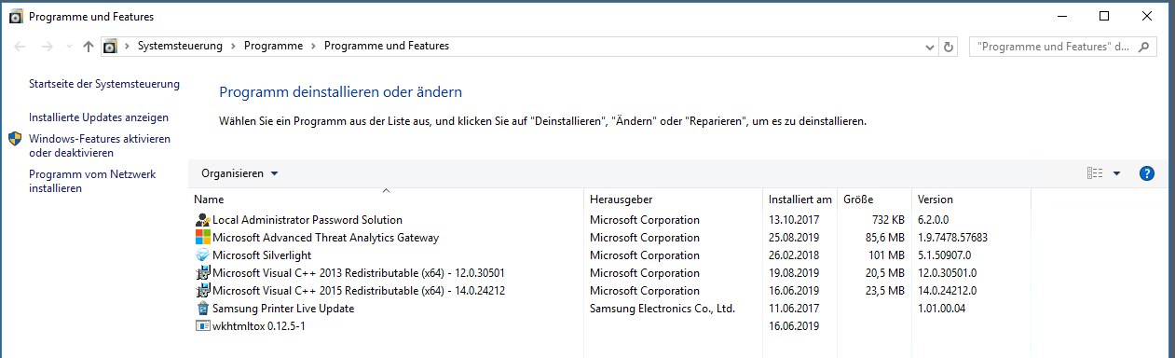Click version 1.9.7478.57683

coord(952,238)
